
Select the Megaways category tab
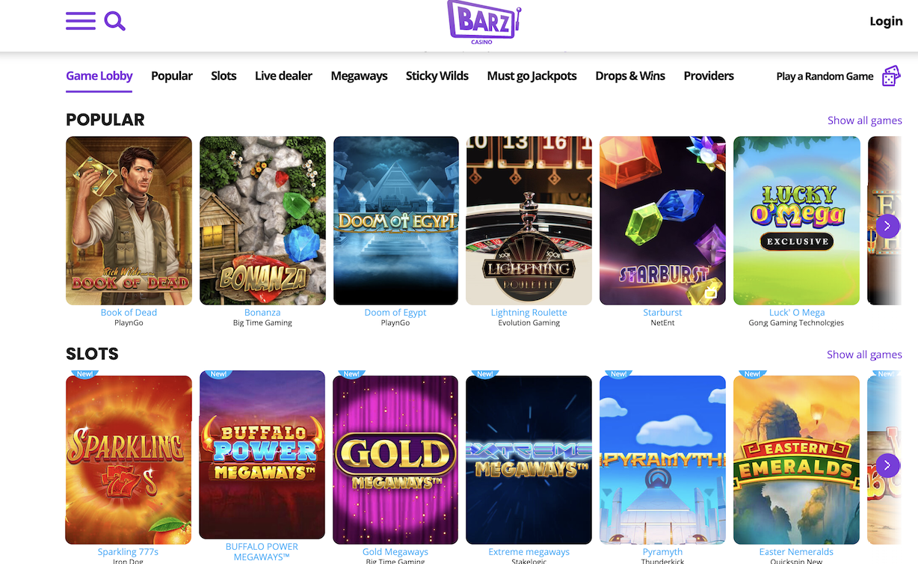359,76
